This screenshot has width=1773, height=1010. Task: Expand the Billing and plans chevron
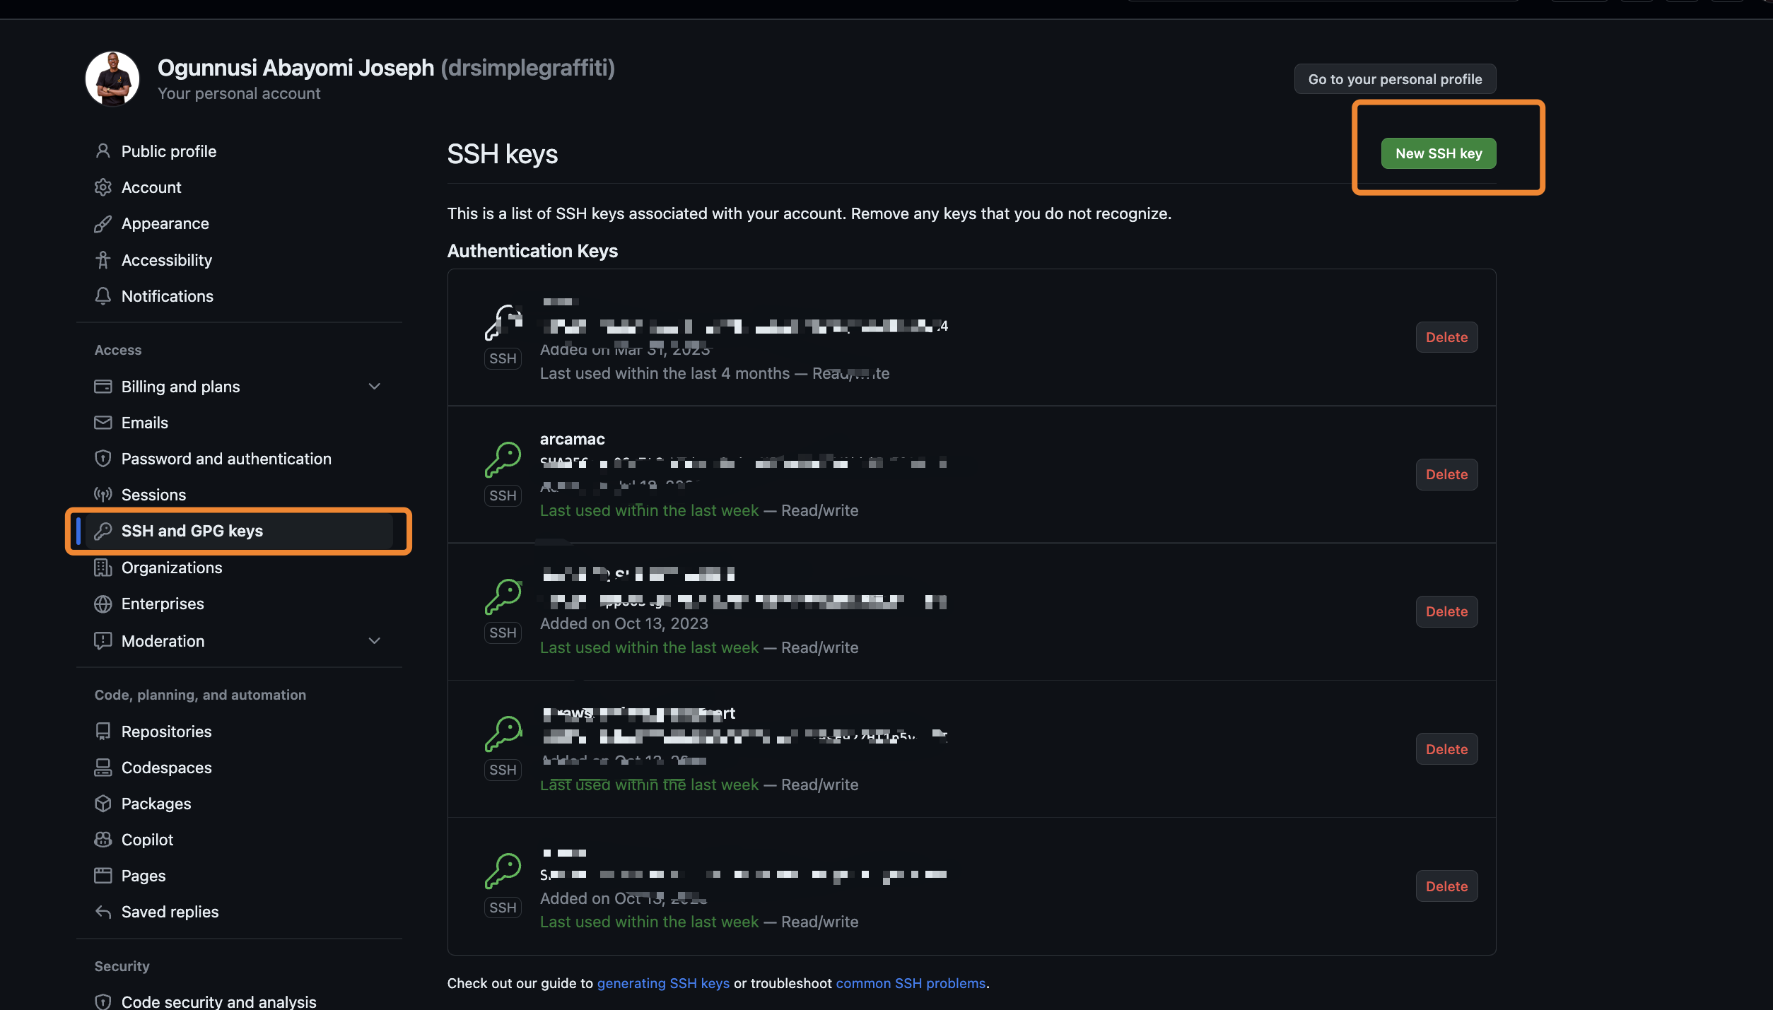[x=375, y=387]
